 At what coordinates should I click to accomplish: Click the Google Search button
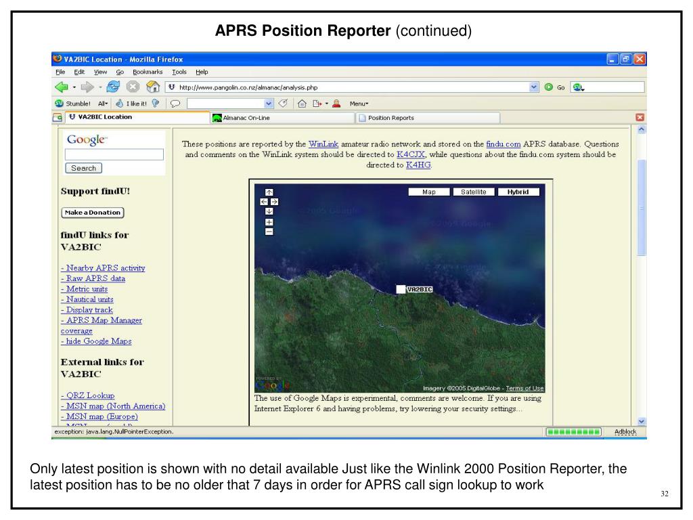point(83,168)
